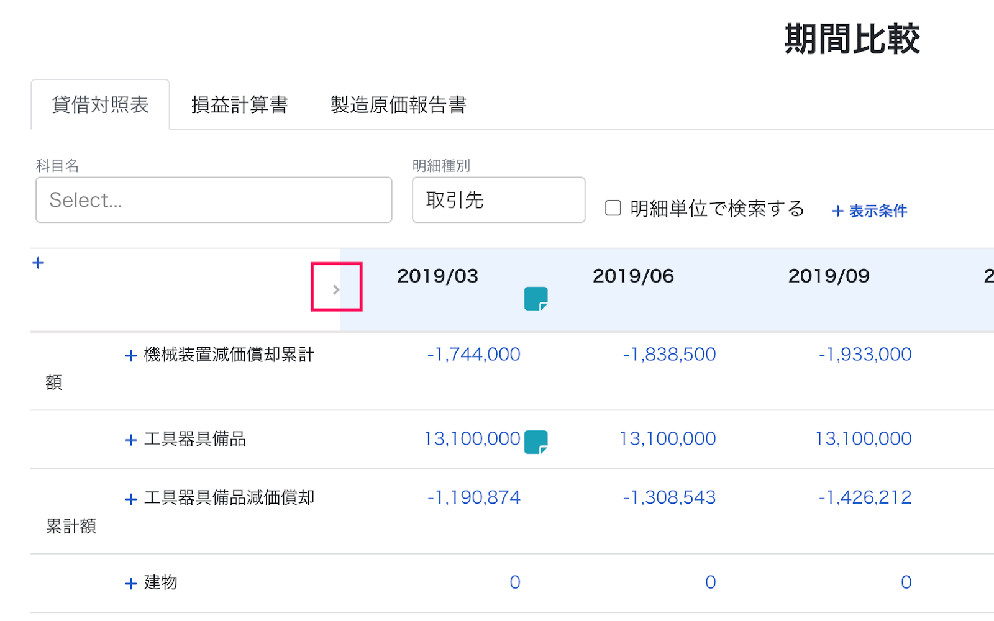Open 13,100,000 value in 2019/06 column
This screenshot has width=994, height=621.
(x=668, y=439)
